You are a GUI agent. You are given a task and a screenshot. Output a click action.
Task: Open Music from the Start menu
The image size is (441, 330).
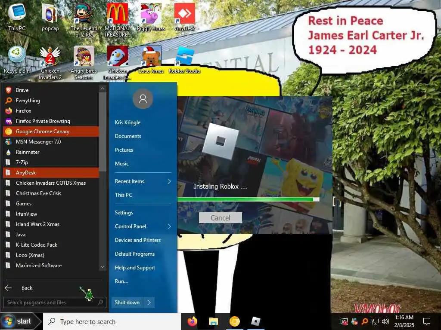(122, 164)
